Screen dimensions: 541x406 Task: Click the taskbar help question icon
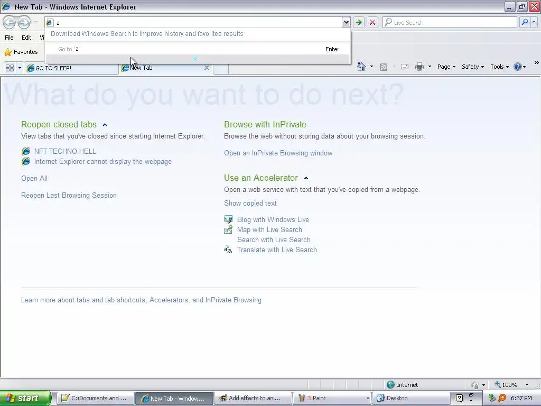(x=459, y=398)
